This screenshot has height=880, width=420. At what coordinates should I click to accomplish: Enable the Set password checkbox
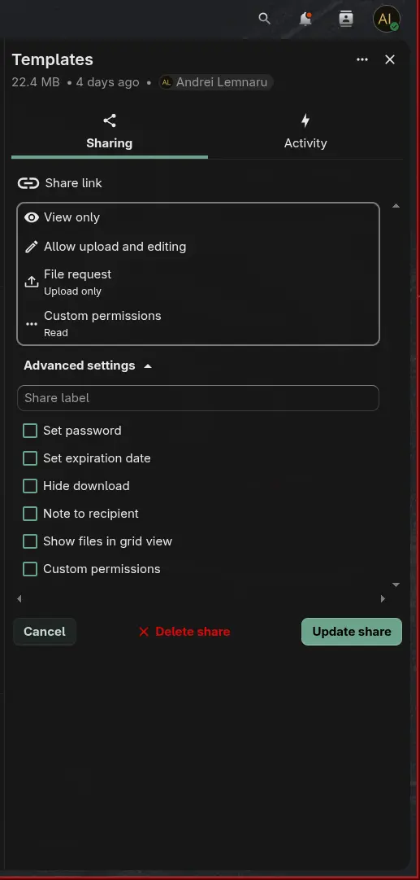coord(30,431)
